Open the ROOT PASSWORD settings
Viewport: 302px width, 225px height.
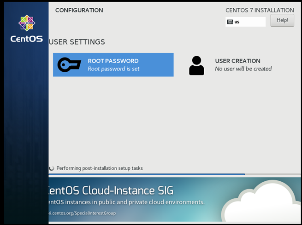[x=113, y=65]
